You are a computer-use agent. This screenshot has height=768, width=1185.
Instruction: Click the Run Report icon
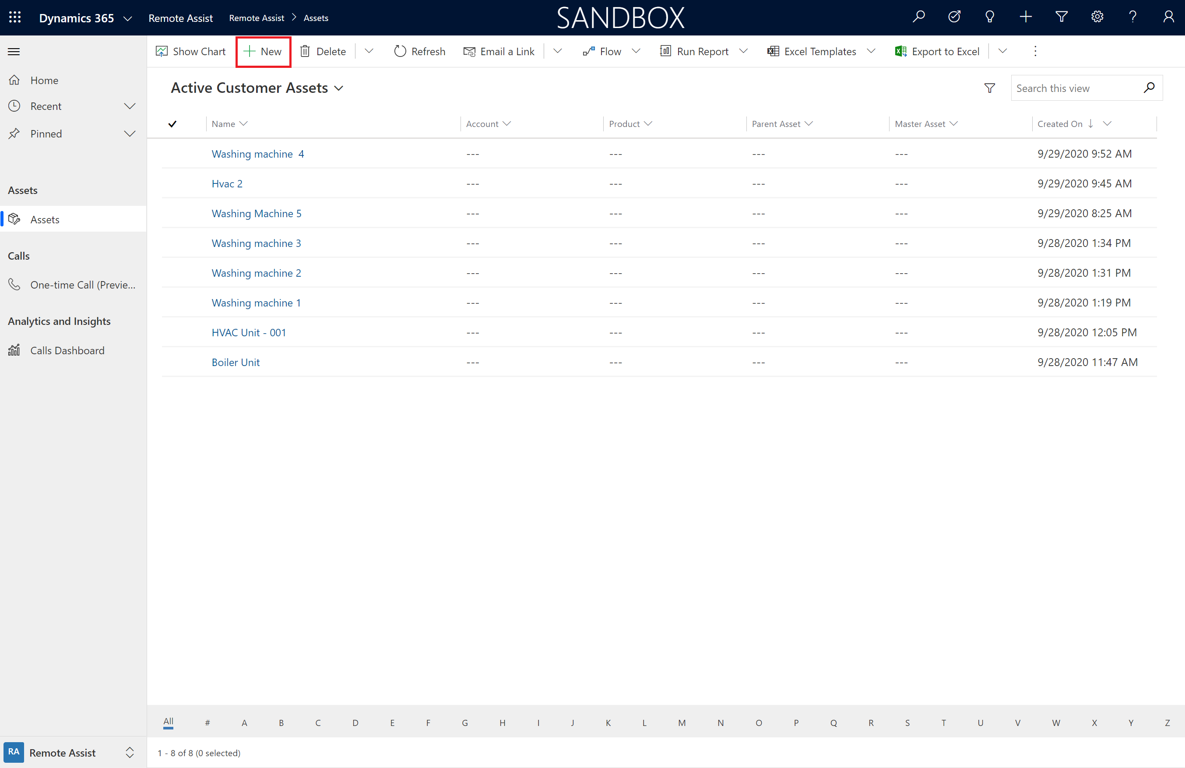pos(665,52)
